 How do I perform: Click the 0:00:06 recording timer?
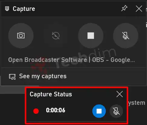click(x=56, y=110)
